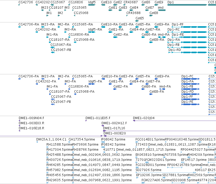
Task: Select the GstE1-PA protein label
Action: (116, 81)
